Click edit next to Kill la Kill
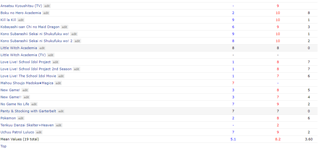Viewport: 320px width, 155px height. coord(21,20)
